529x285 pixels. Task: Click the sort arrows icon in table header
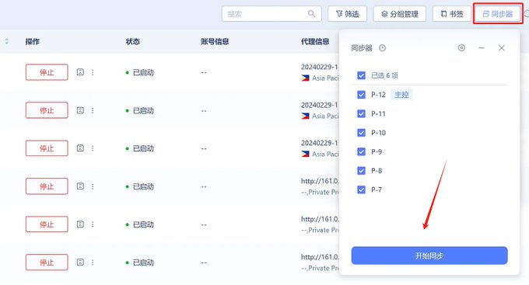click(7, 41)
